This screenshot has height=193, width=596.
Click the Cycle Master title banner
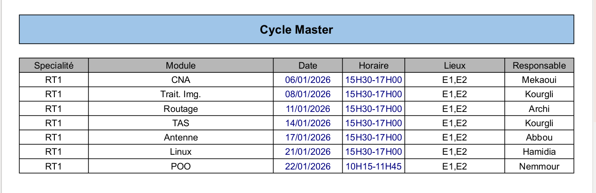296,29
